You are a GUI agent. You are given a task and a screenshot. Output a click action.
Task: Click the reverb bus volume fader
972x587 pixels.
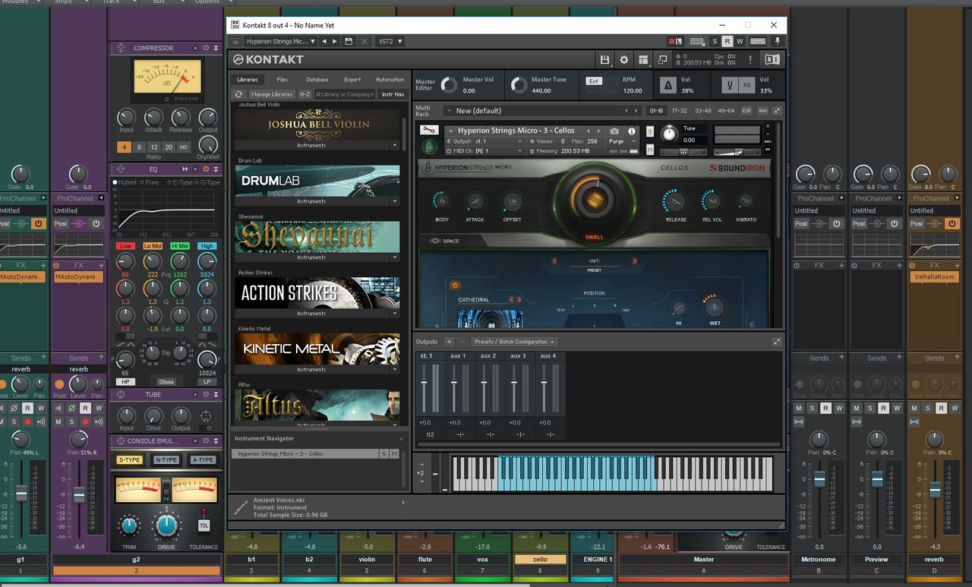(935, 491)
